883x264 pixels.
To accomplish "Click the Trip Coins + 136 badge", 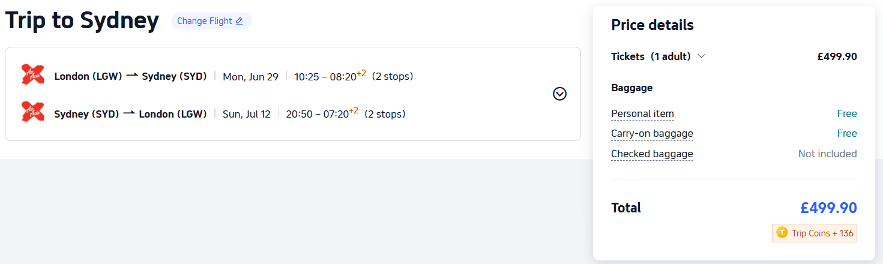I will [815, 233].
